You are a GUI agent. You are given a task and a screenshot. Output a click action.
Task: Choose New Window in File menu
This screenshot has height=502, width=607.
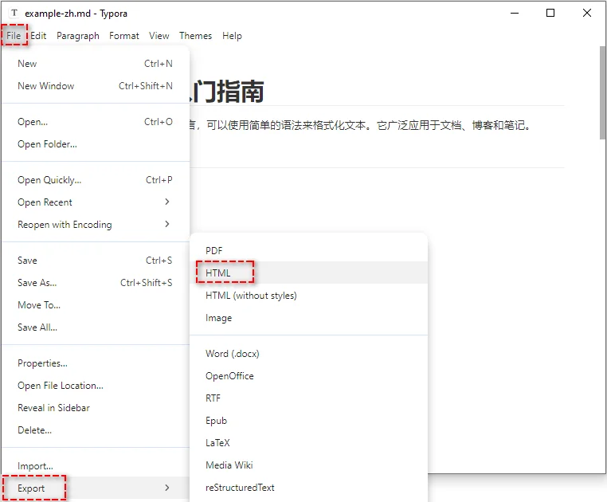[96, 85]
